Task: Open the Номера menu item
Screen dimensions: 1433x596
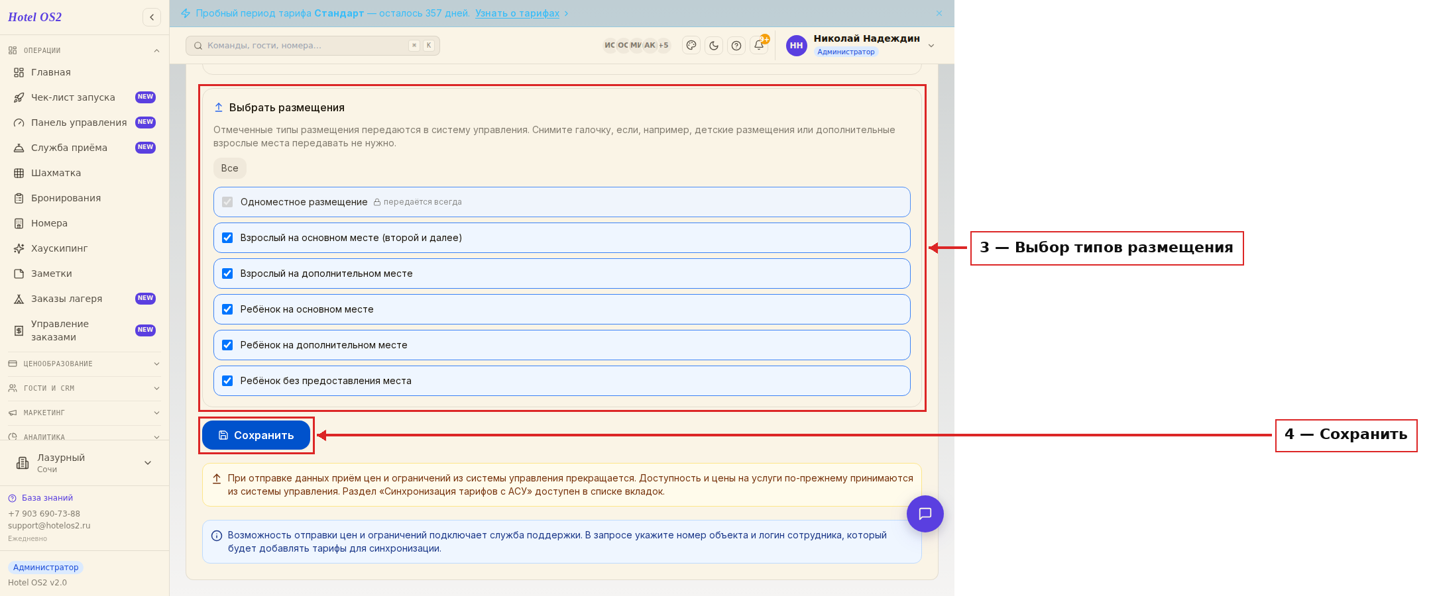Action: click(84, 223)
